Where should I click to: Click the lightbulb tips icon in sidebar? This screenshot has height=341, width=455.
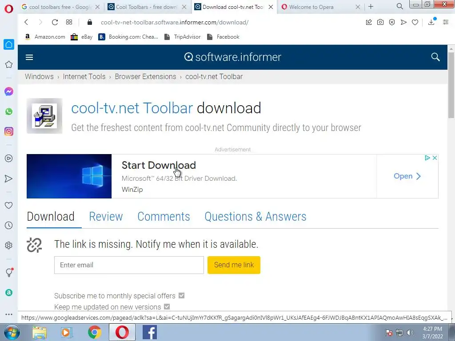[x=9, y=272]
